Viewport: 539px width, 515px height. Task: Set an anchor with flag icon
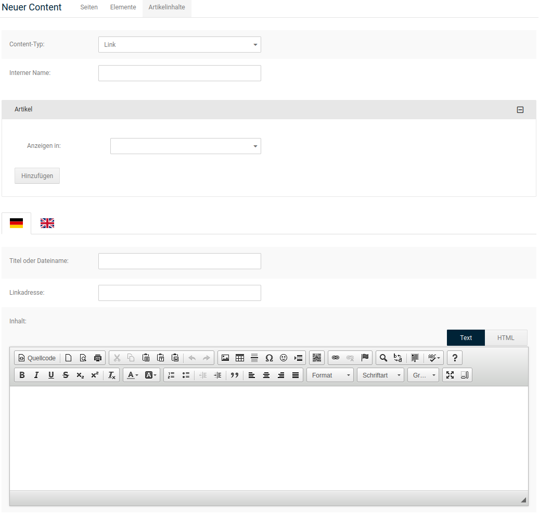365,358
